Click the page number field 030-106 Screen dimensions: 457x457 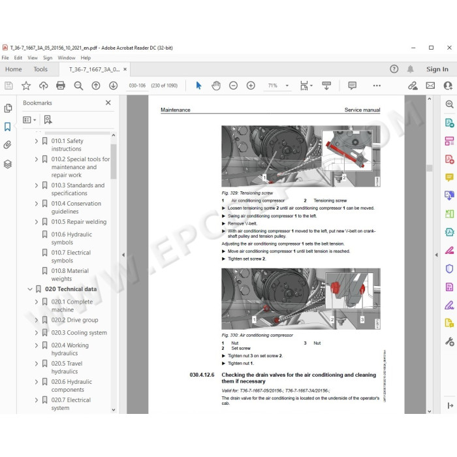[137, 86]
